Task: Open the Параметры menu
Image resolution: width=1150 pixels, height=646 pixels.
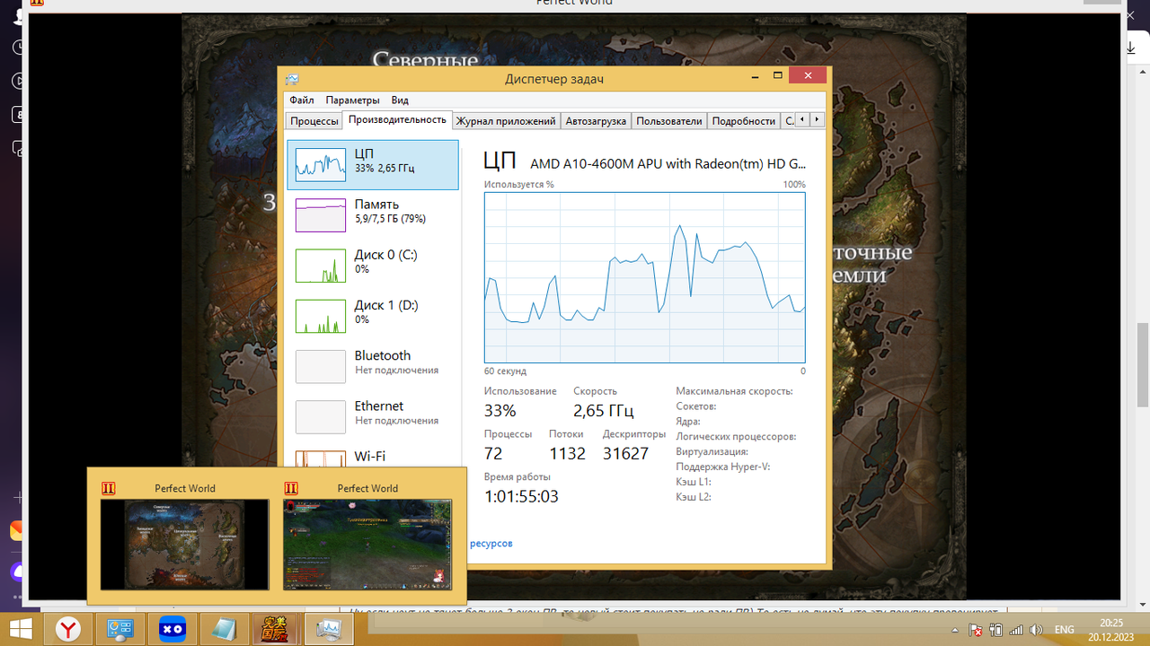Action: 352,100
